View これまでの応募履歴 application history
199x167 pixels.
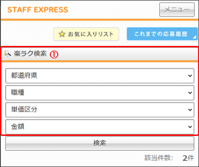(162, 34)
